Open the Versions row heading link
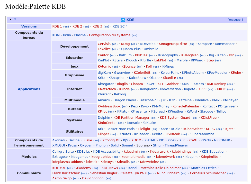The image size is (251, 184). click(x=29, y=26)
